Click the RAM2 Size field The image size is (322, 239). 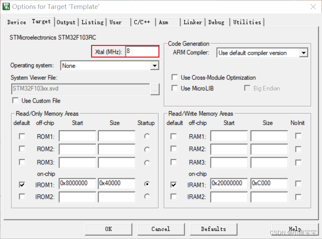tap(269, 149)
